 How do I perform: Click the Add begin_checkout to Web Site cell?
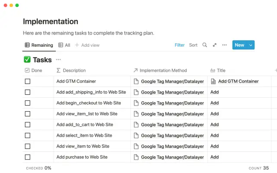tap(92, 103)
